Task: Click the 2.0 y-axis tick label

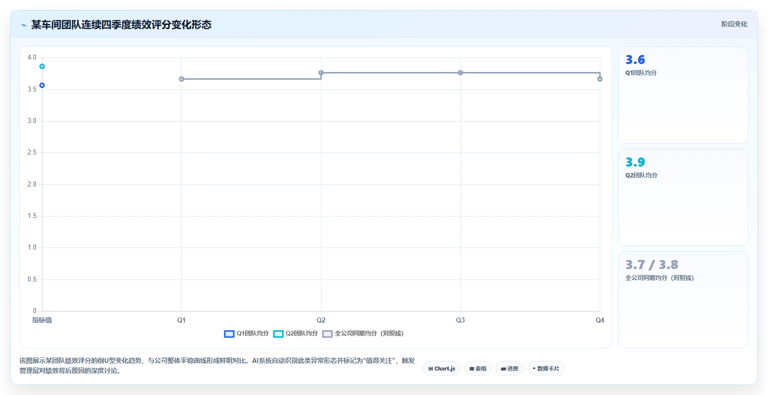Action: pyautogui.click(x=32, y=184)
